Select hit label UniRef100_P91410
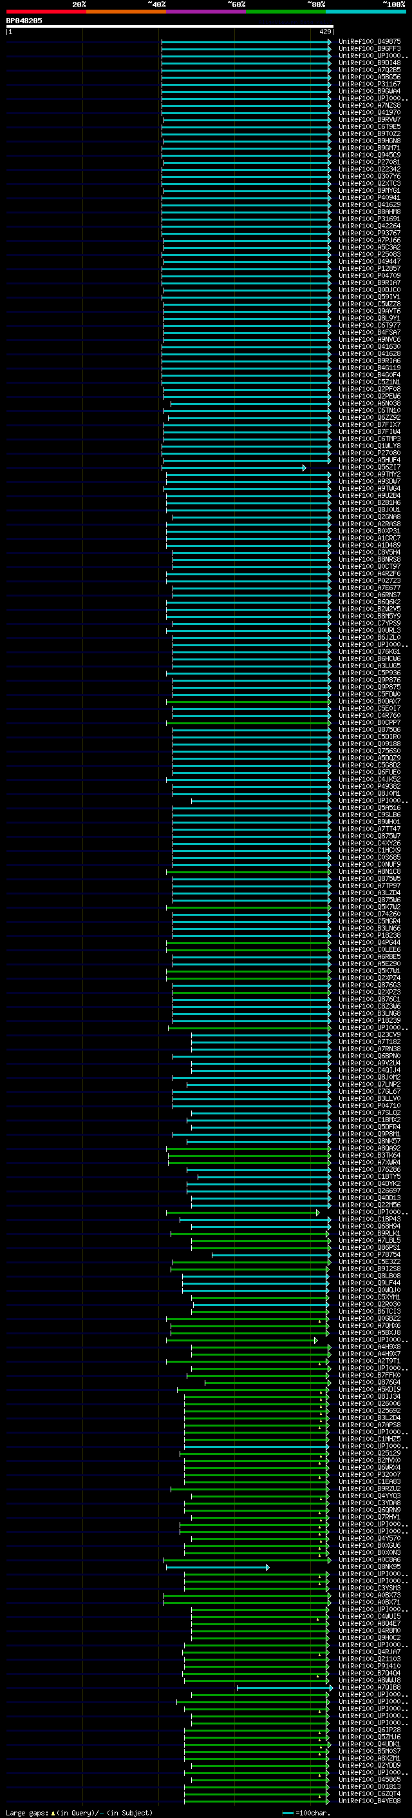The image size is (412, 1818). pos(370,1666)
